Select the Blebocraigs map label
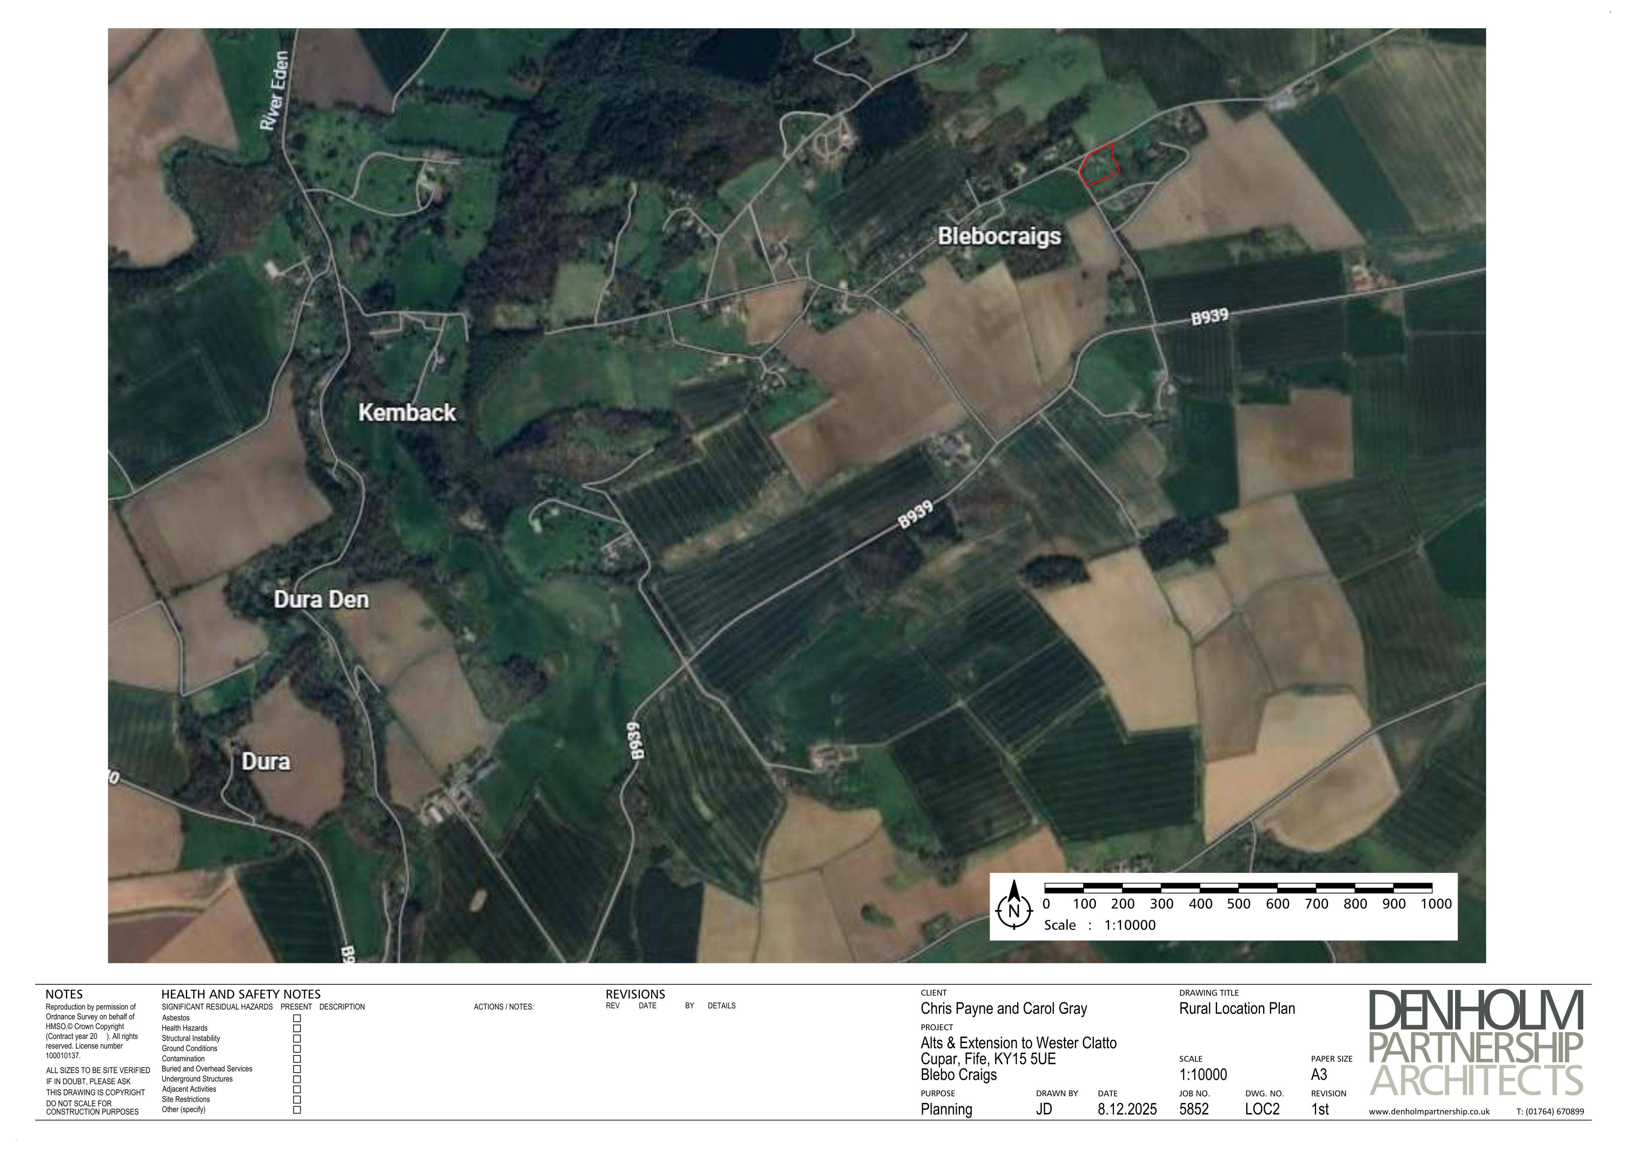1628x1151 pixels. (x=999, y=236)
